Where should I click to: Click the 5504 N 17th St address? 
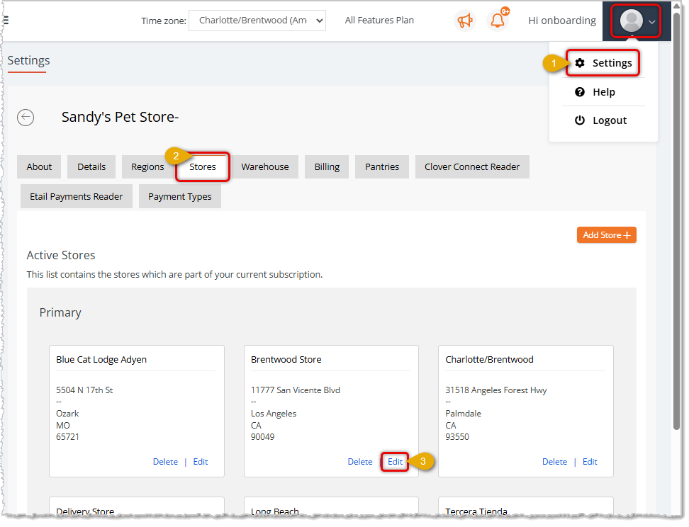pyautogui.click(x=84, y=390)
